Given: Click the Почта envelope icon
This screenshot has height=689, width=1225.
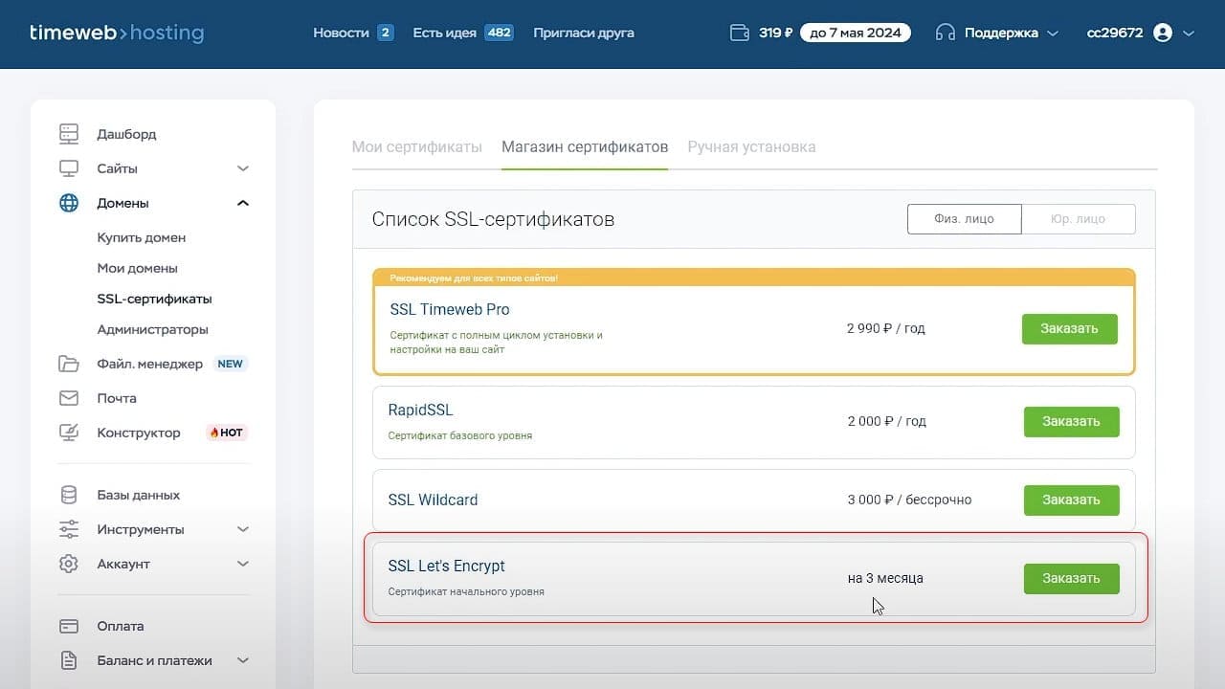Looking at the screenshot, I should (69, 398).
